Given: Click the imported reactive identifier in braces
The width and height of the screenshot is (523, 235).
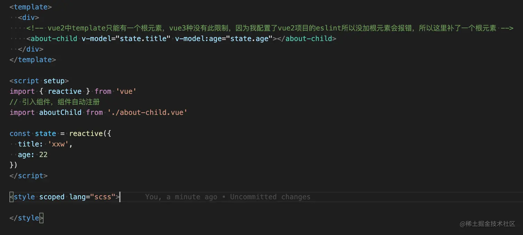Looking at the screenshot, I should tap(65, 91).
